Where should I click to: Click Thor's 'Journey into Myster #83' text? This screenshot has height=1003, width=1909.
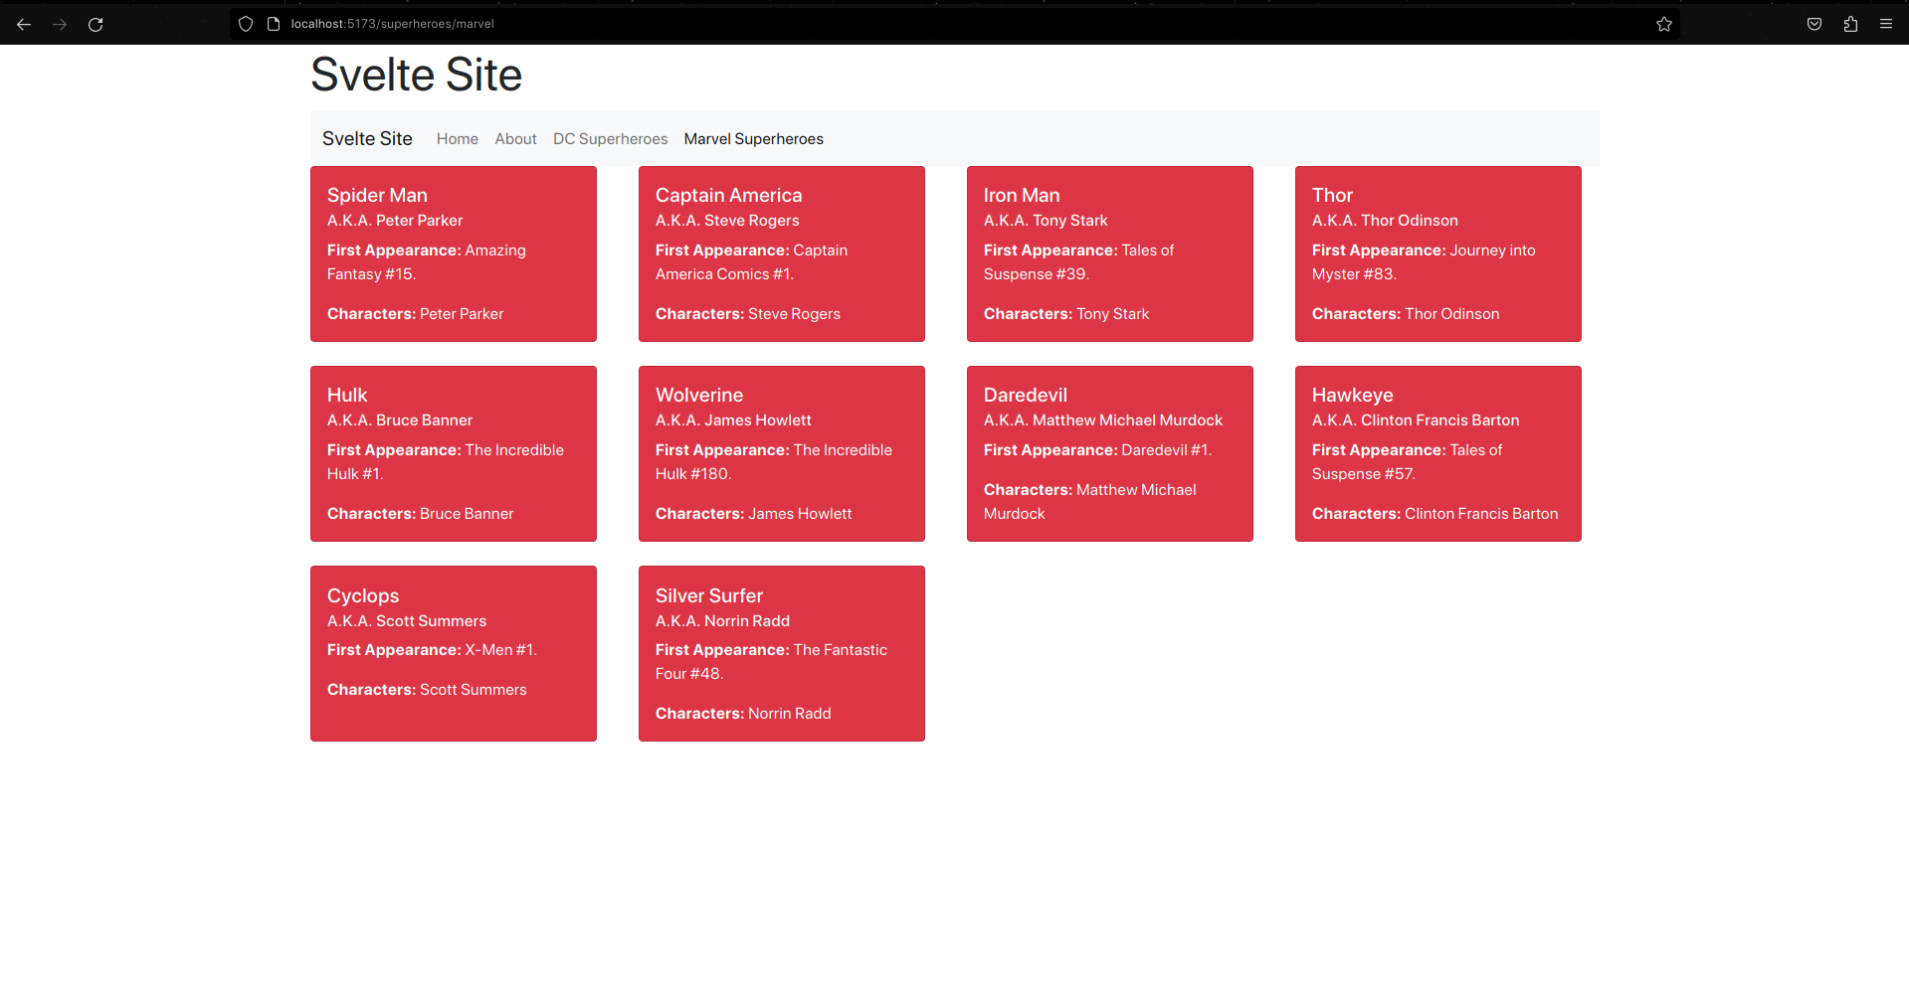(1424, 262)
